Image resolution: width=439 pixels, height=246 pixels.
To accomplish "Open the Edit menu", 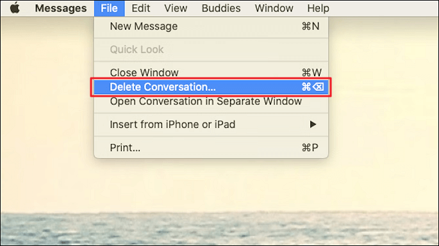I will [141, 8].
